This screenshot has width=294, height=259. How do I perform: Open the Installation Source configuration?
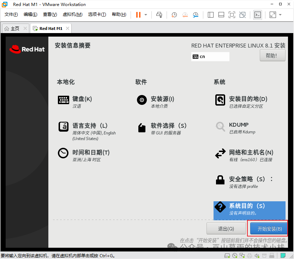pos(159,99)
